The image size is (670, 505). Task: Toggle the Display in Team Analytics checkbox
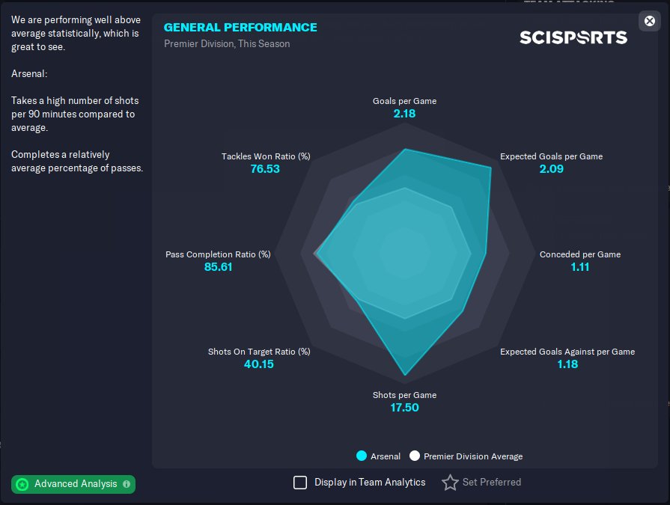[x=300, y=483]
